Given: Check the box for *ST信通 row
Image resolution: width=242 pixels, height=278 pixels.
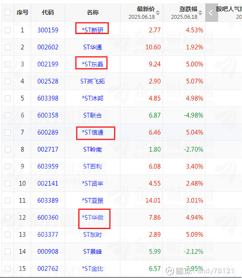Looking at the screenshot, I should [x=7, y=132].
